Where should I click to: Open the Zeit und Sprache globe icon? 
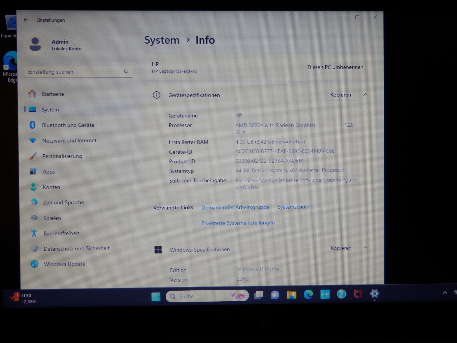pos(34,202)
